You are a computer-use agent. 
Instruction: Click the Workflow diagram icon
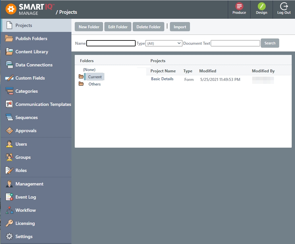coord(10,210)
